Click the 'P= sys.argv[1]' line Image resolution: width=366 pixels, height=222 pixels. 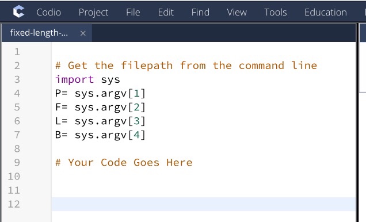(x=100, y=94)
